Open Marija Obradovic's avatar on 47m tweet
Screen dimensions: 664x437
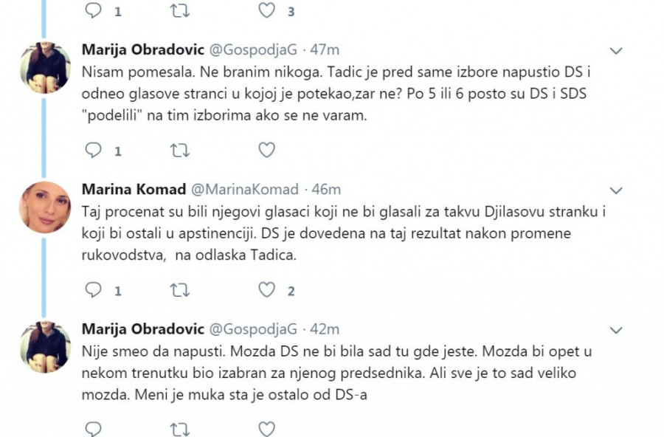coord(44,68)
